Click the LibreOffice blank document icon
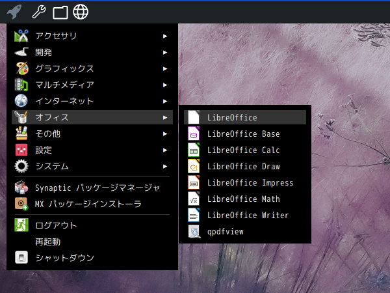 (x=194, y=117)
